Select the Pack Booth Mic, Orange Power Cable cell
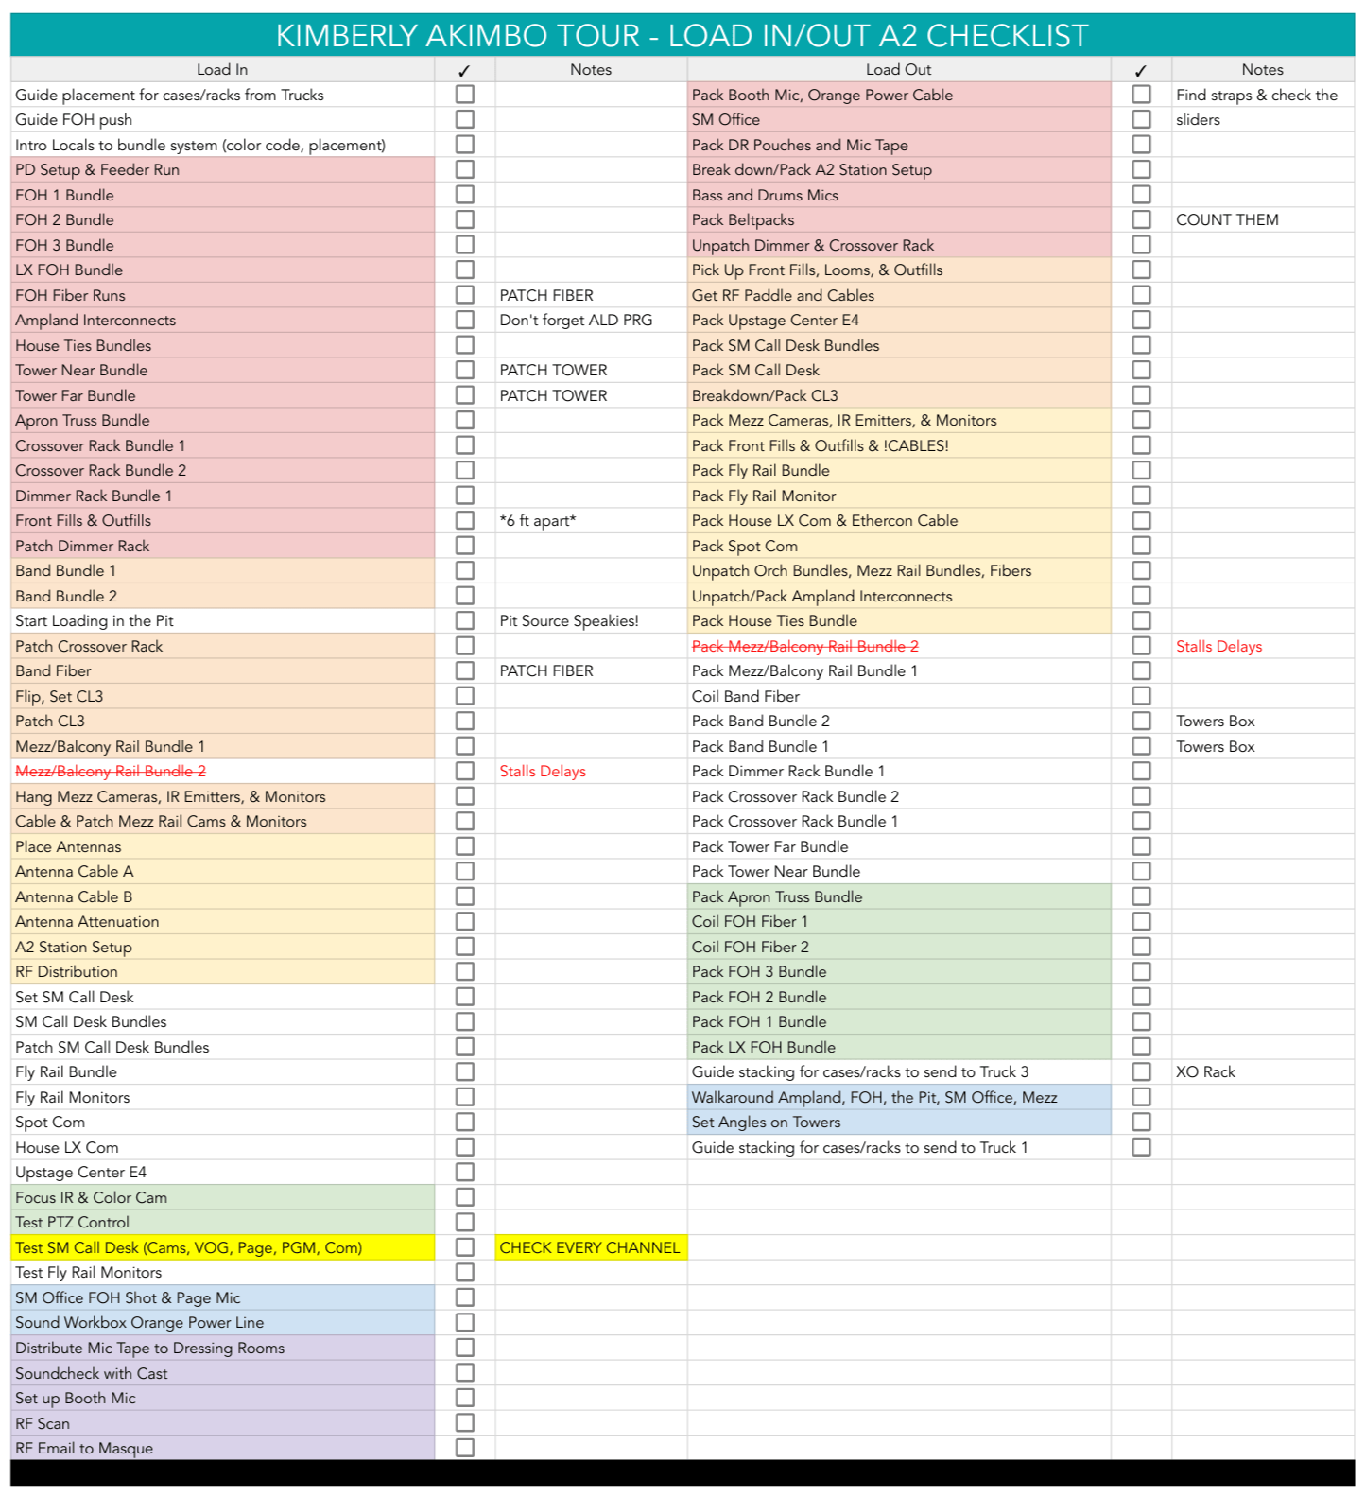 pos(899,95)
